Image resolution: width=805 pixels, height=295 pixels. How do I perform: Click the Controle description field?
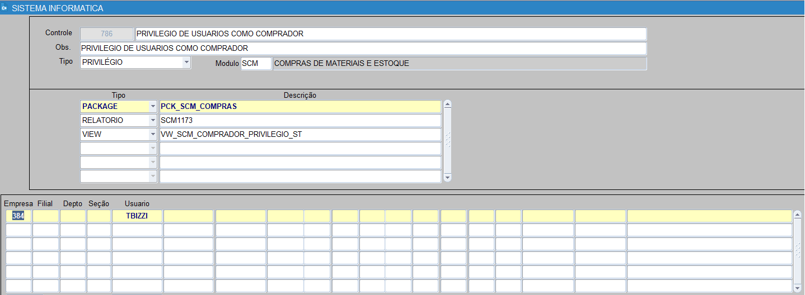(391, 34)
